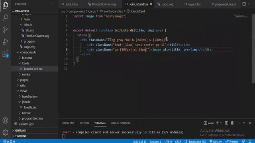Close the bottom terminal panel

click(250, 123)
